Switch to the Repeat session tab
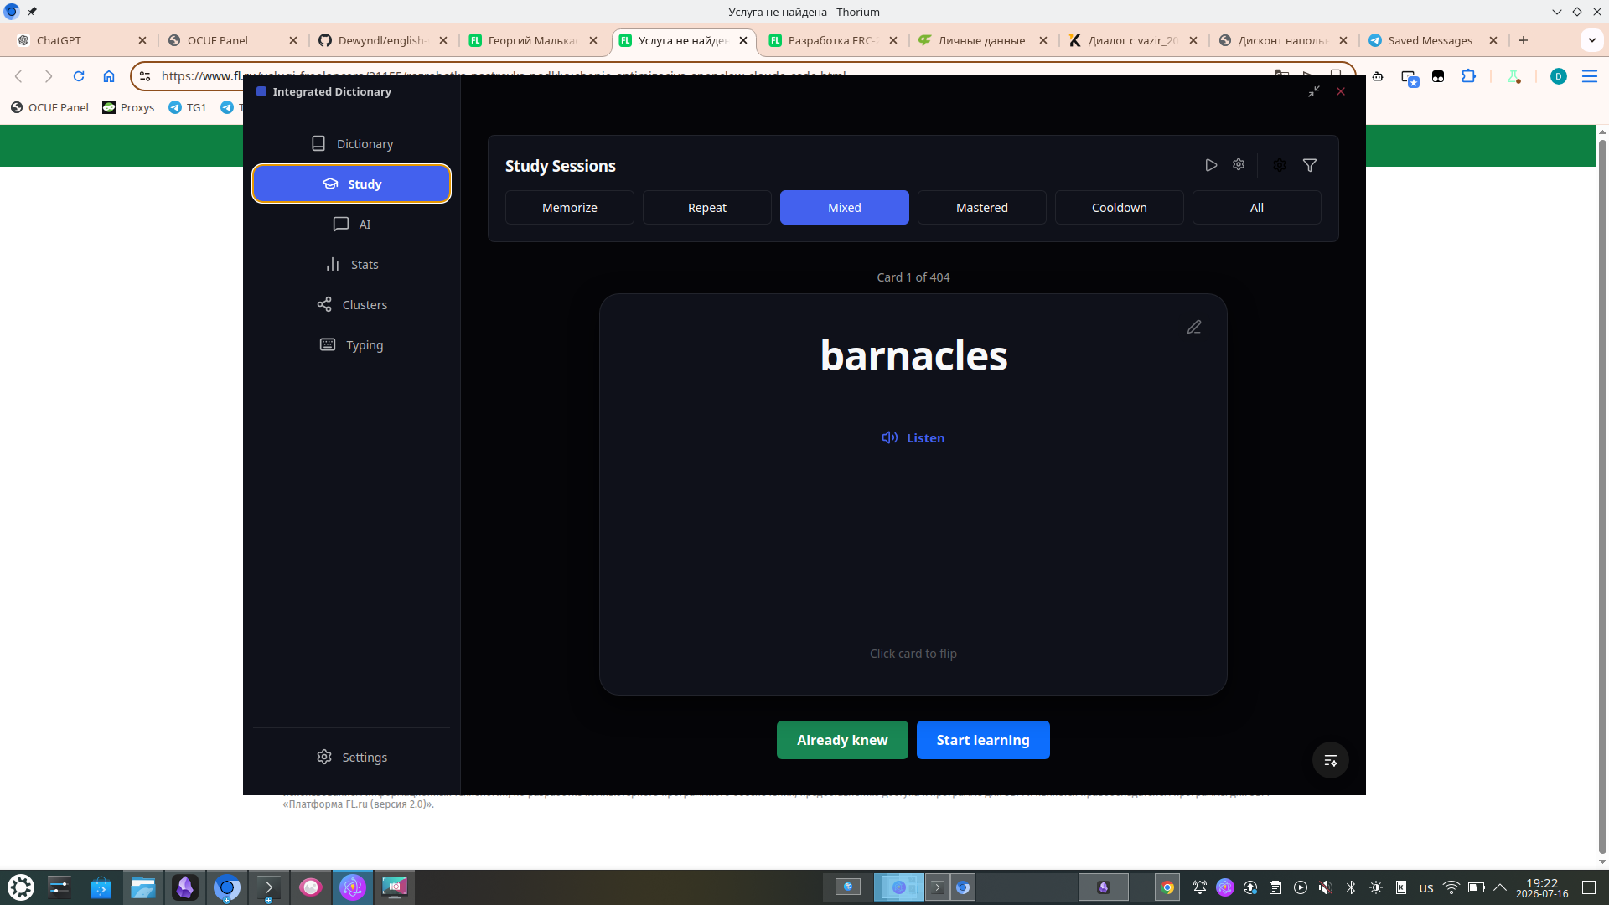 click(707, 207)
